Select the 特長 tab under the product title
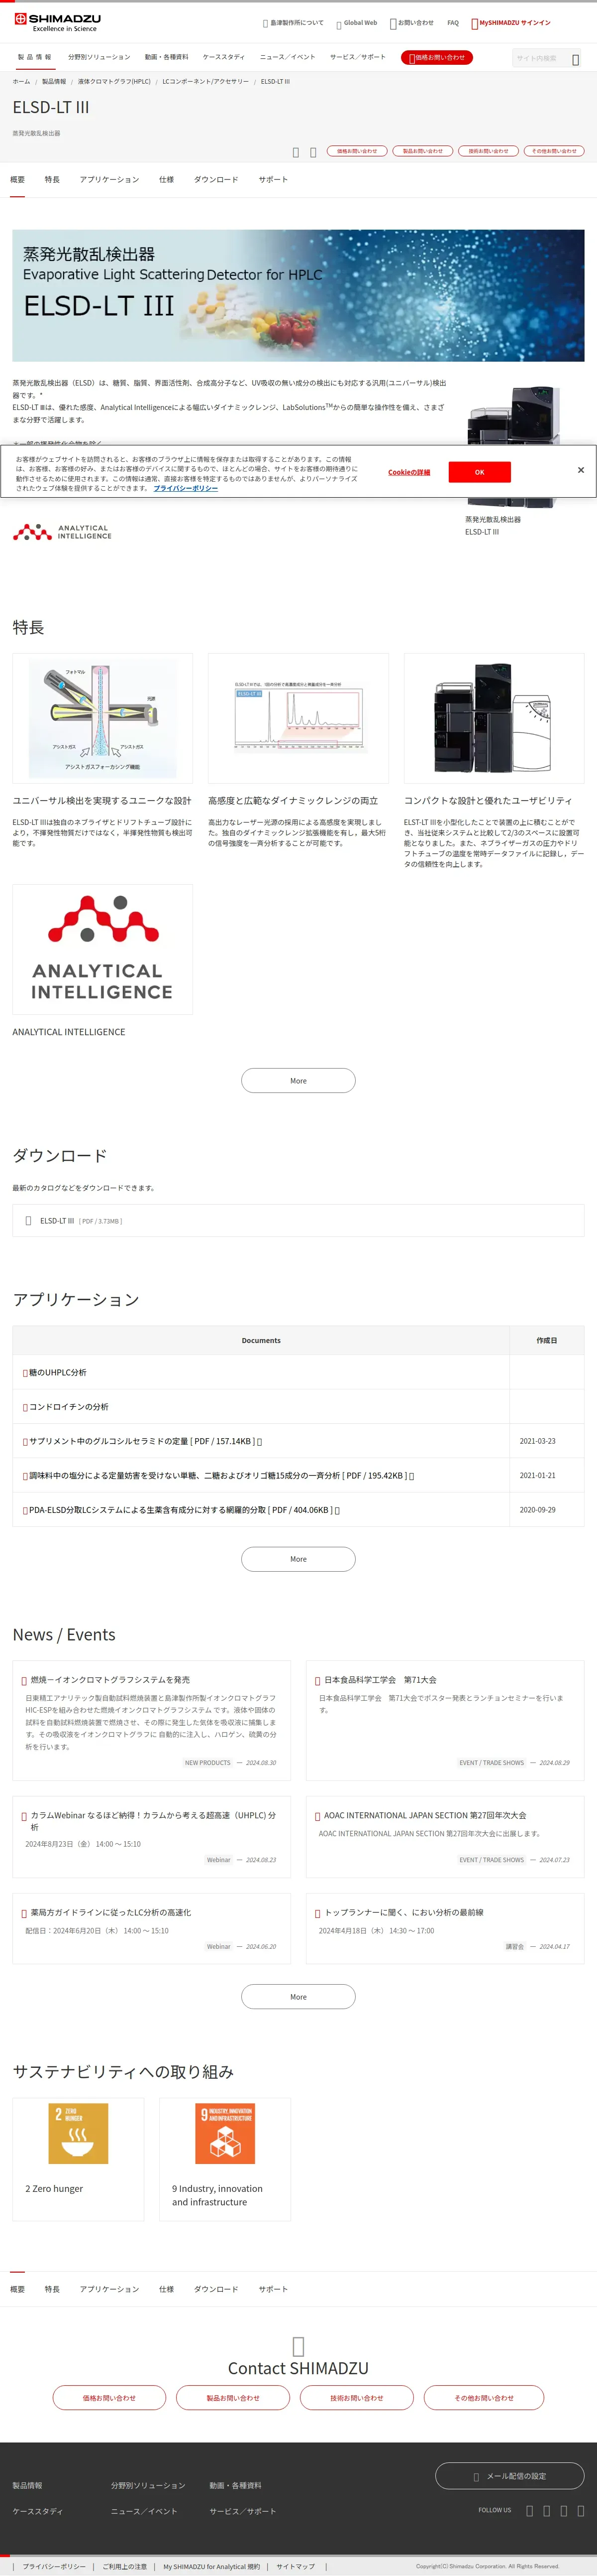This screenshot has height=2576, width=597. click(x=52, y=180)
